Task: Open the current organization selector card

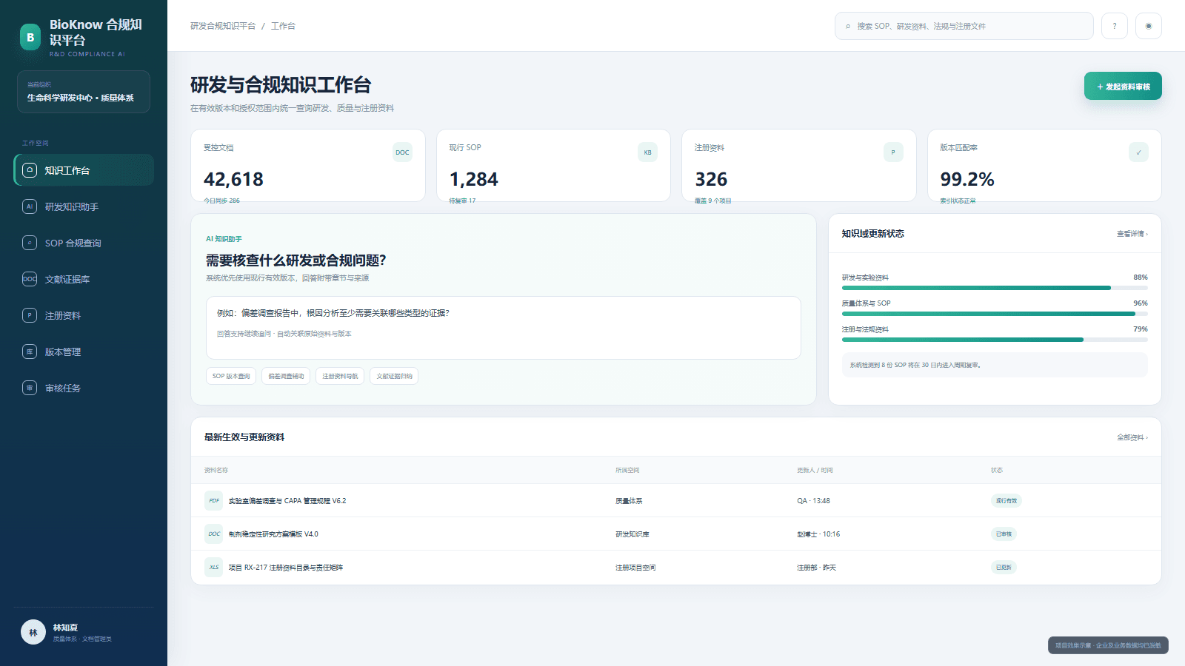Action: point(84,92)
